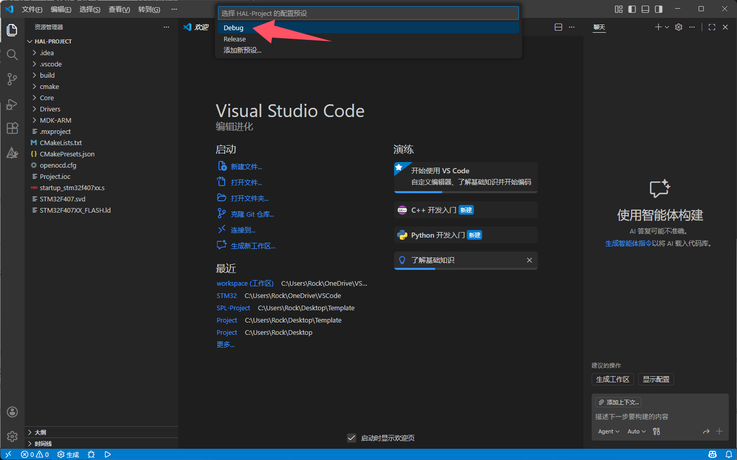Screen dimensions: 737x460
Task: Split the editor layout icon
Action: coord(558,27)
